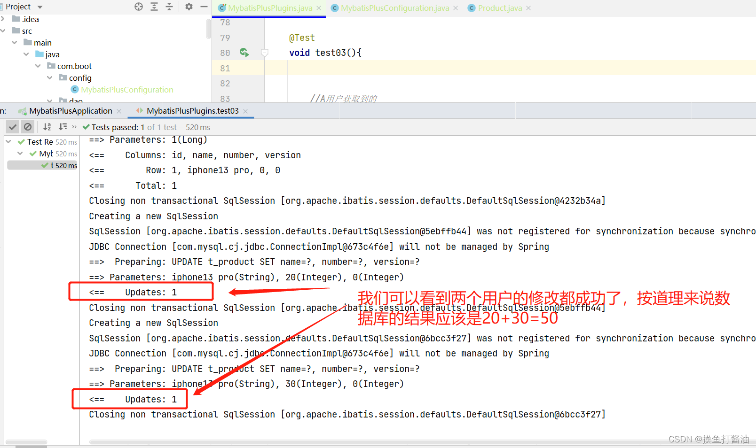Click 'Row: 1, iphone13 pro, 0, 0' console line
Viewport: 756px width, 448px height.
[x=185, y=170]
